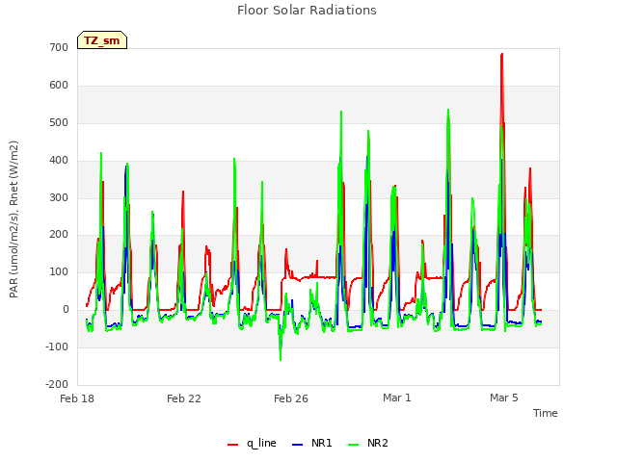617x462 pixels.
Task: Click the -200 y-axis tick label
Action: tap(57, 384)
